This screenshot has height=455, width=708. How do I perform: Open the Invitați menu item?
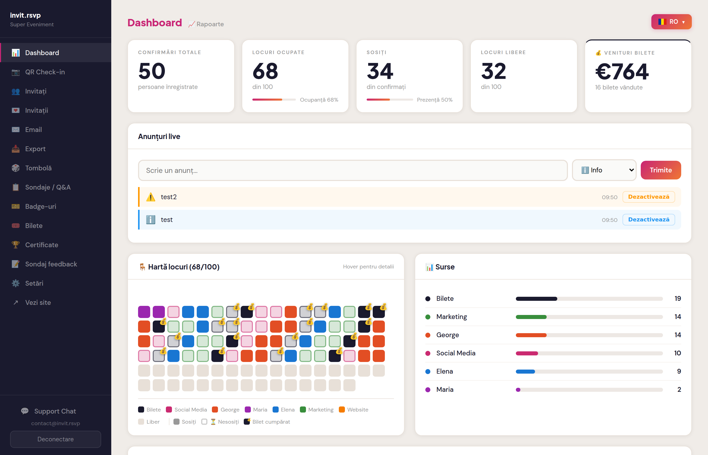[56, 91]
